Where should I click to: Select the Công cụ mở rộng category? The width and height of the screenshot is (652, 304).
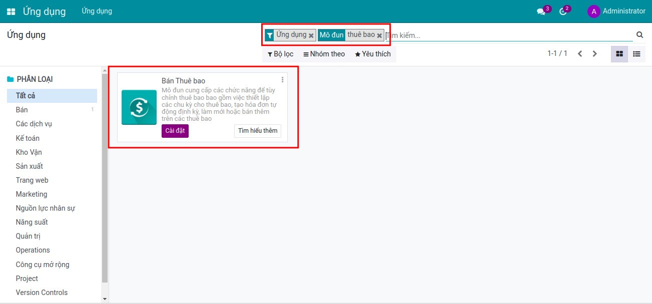click(x=52, y=265)
